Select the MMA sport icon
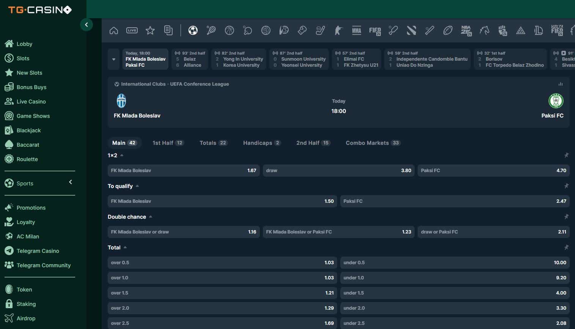 [x=357, y=30]
